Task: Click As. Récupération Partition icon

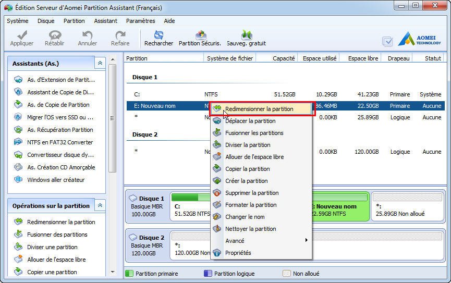Action: coord(18,130)
